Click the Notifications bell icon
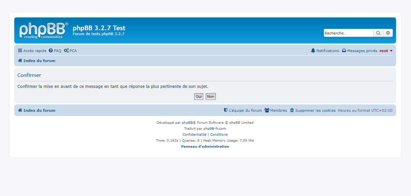This screenshot has width=411, height=196. (313, 51)
